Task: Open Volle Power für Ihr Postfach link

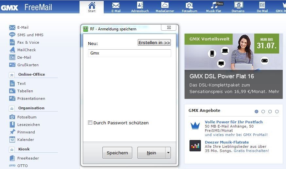Action: [x=234, y=122]
